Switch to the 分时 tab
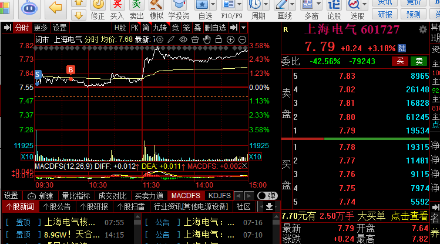Image resolution: width=440 pixels, height=244 pixels. (x=22, y=28)
